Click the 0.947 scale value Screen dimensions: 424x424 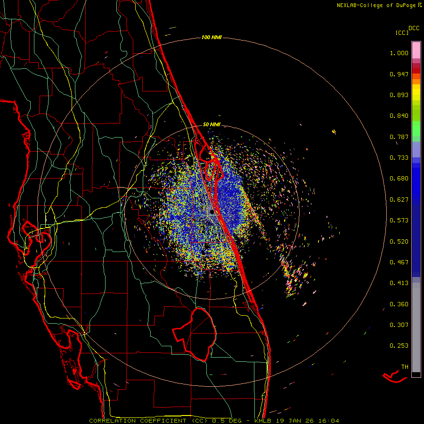(x=399, y=74)
